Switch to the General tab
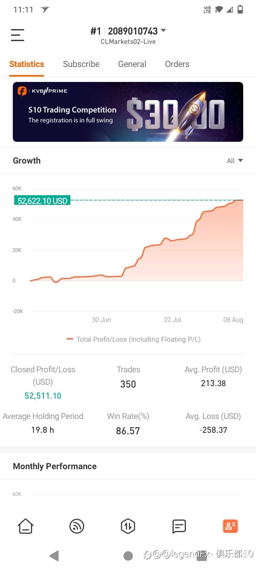 pos(132,64)
